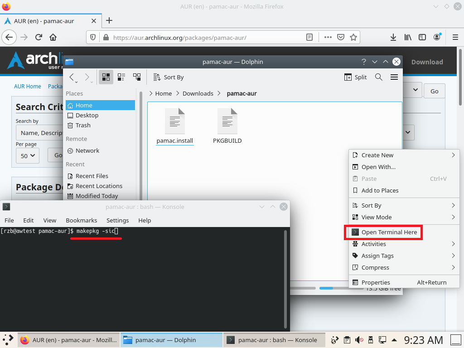Expand Activities submenu
Screen dimensions: 464x348
click(x=404, y=244)
